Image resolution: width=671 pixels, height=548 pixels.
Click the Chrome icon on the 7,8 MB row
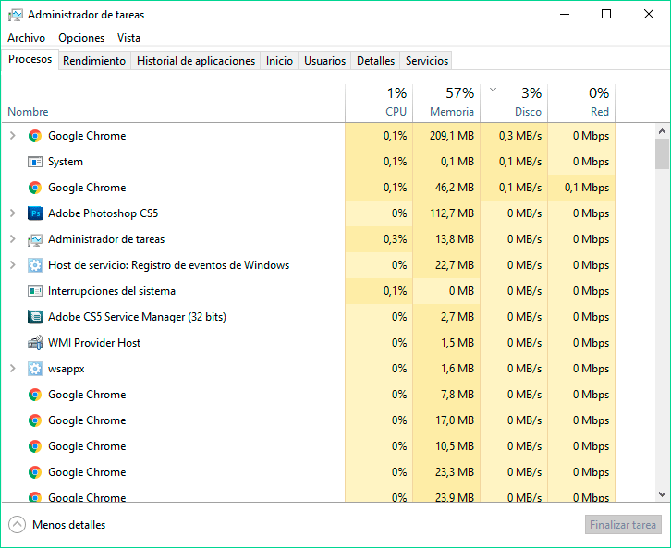point(35,395)
